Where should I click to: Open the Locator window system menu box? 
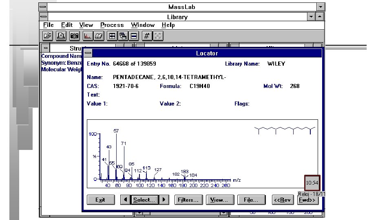88,53
